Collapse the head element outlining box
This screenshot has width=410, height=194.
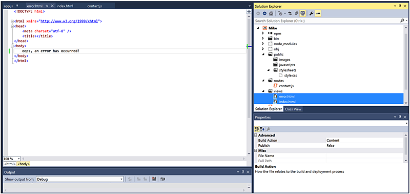pyautogui.click(x=12, y=26)
